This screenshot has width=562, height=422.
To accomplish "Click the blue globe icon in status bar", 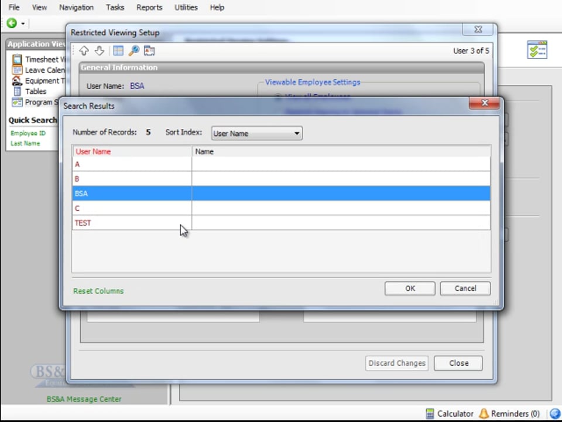I will point(555,414).
